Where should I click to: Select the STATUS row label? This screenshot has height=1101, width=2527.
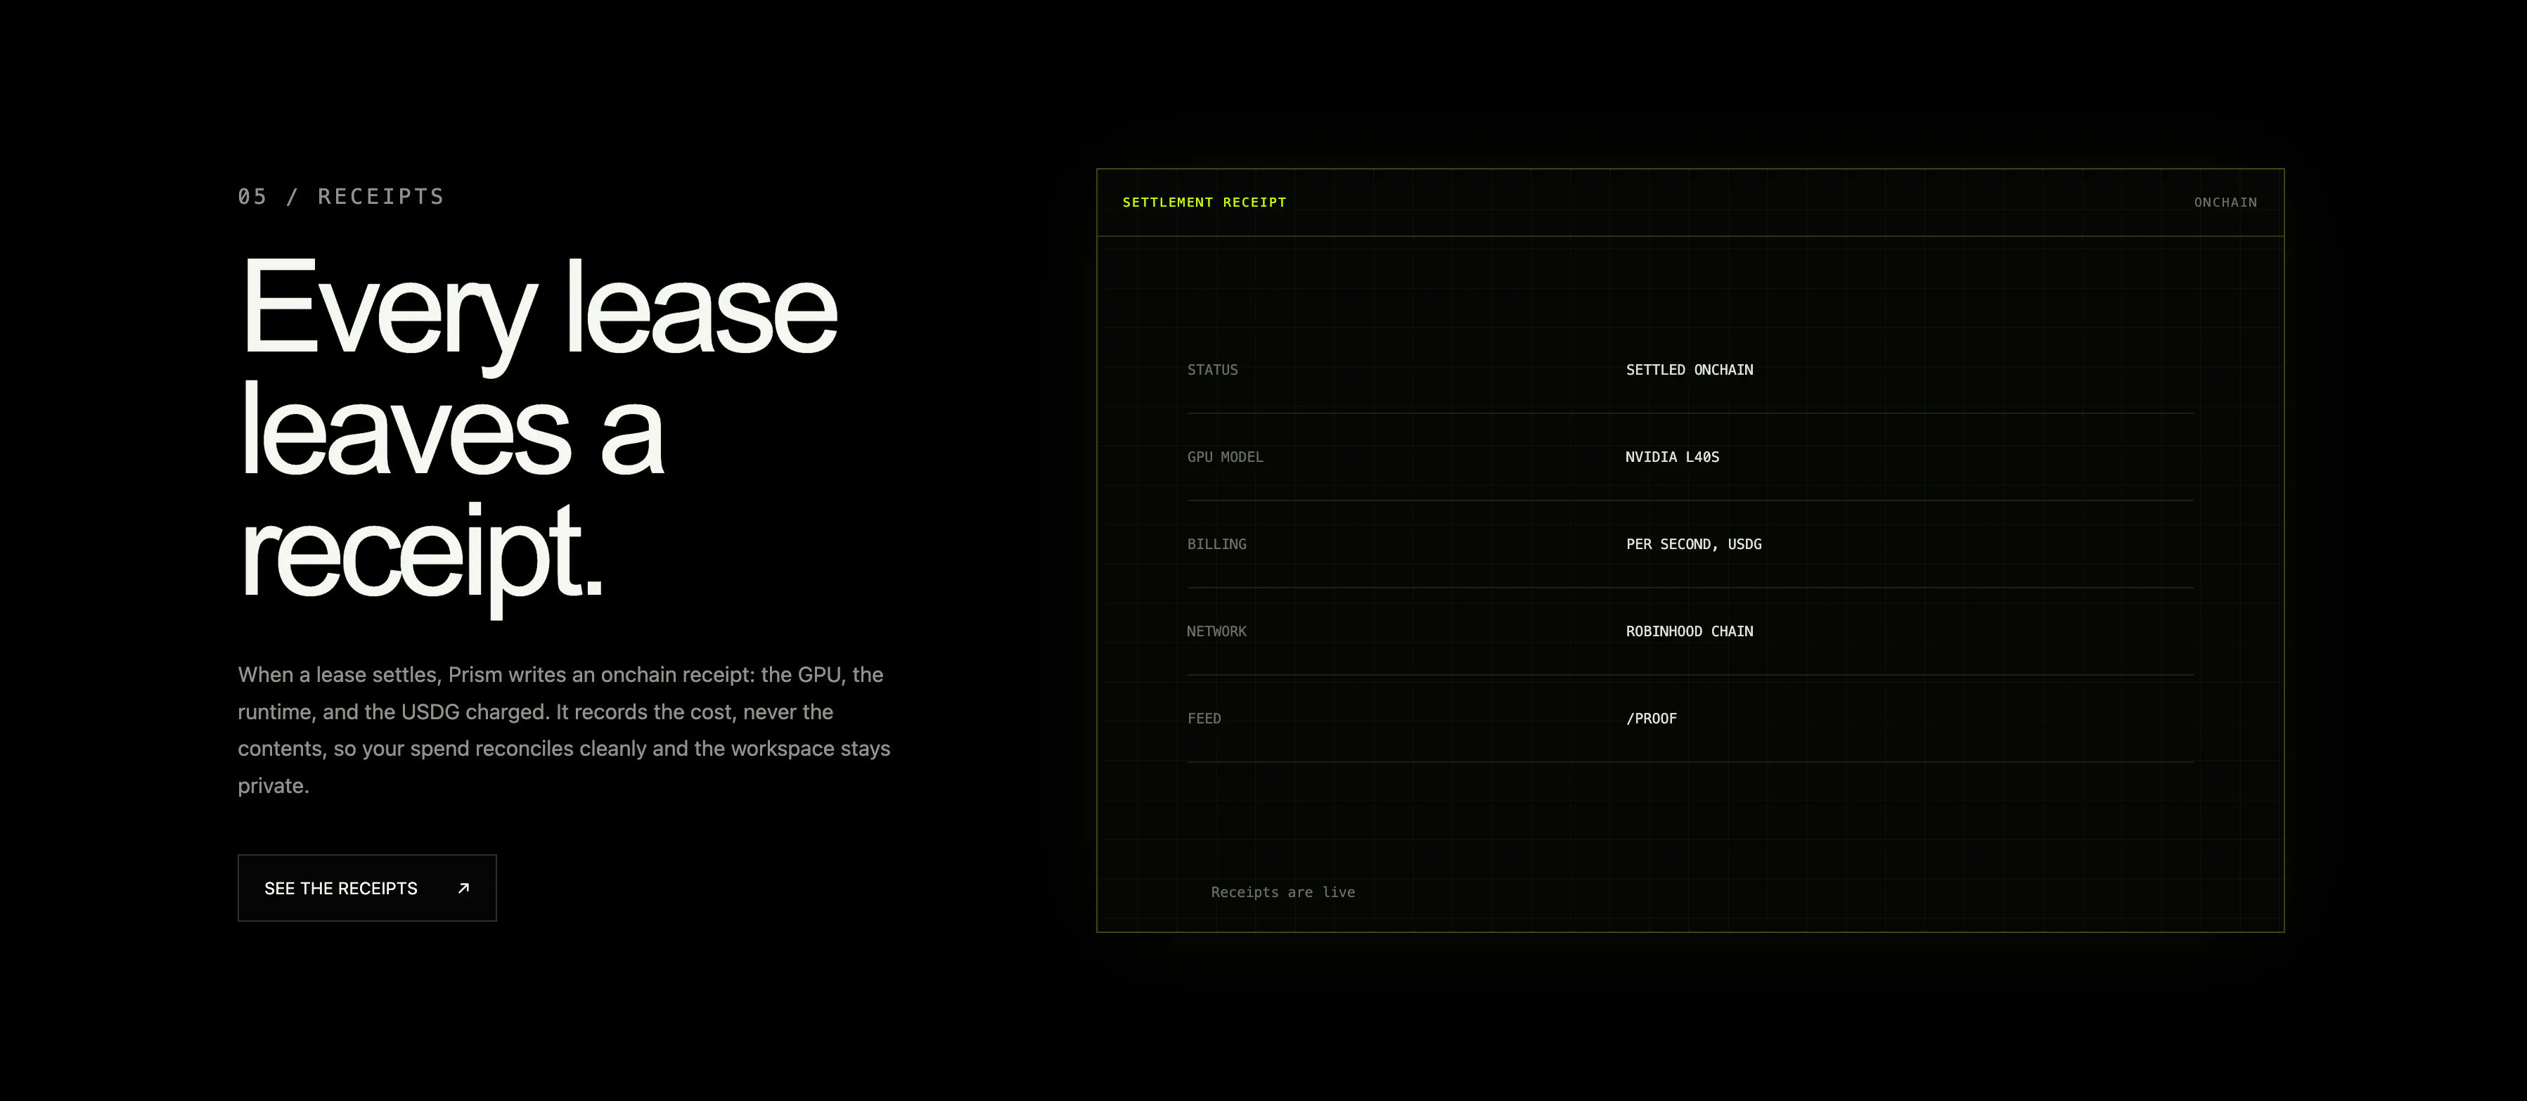(1212, 370)
